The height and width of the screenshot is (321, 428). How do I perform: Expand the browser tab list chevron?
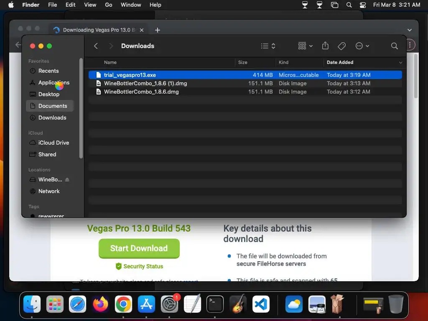pyautogui.click(x=410, y=30)
